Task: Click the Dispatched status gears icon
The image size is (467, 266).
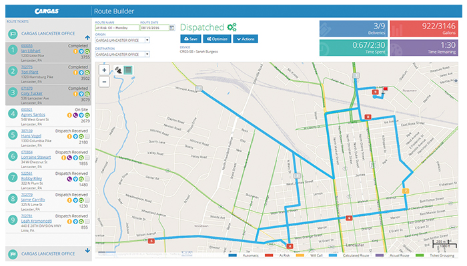Action: pyautogui.click(x=231, y=27)
